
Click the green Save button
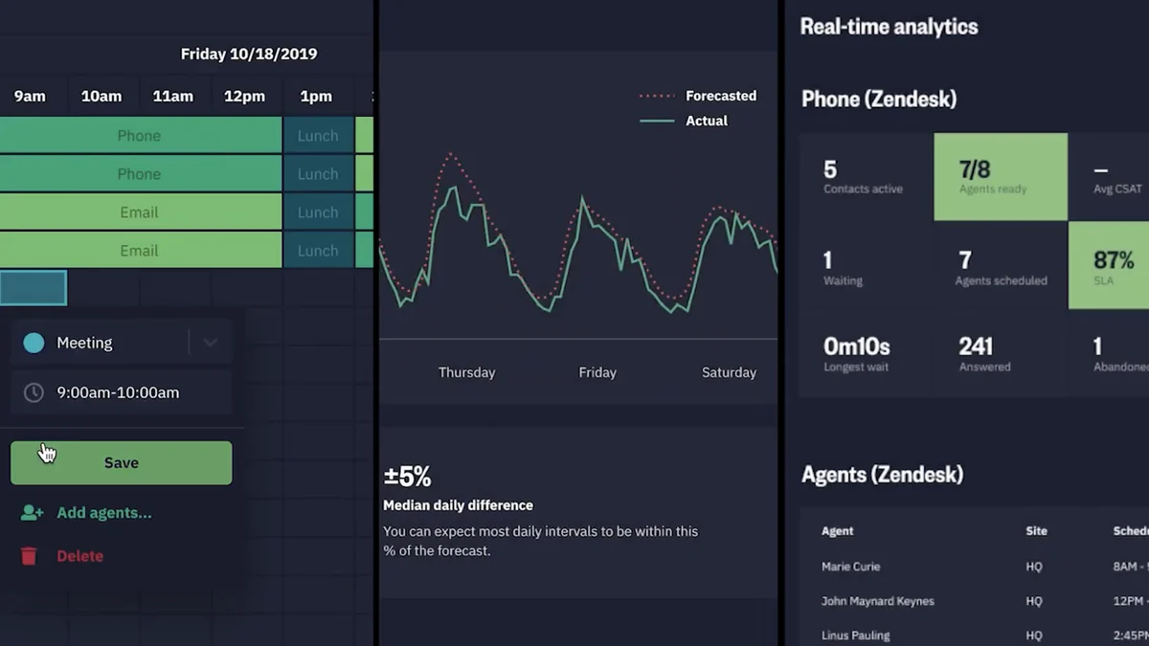pyautogui.click(x=121, y=462)
